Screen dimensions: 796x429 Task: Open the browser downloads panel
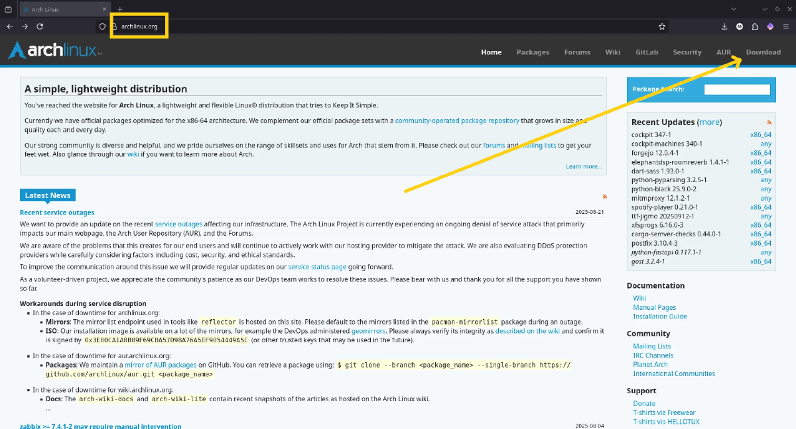click(724, 26)
